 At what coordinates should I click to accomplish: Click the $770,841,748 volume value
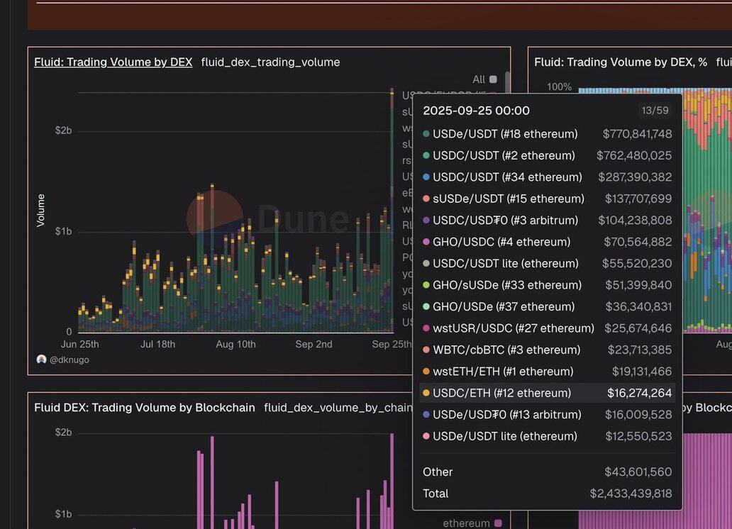637,134
